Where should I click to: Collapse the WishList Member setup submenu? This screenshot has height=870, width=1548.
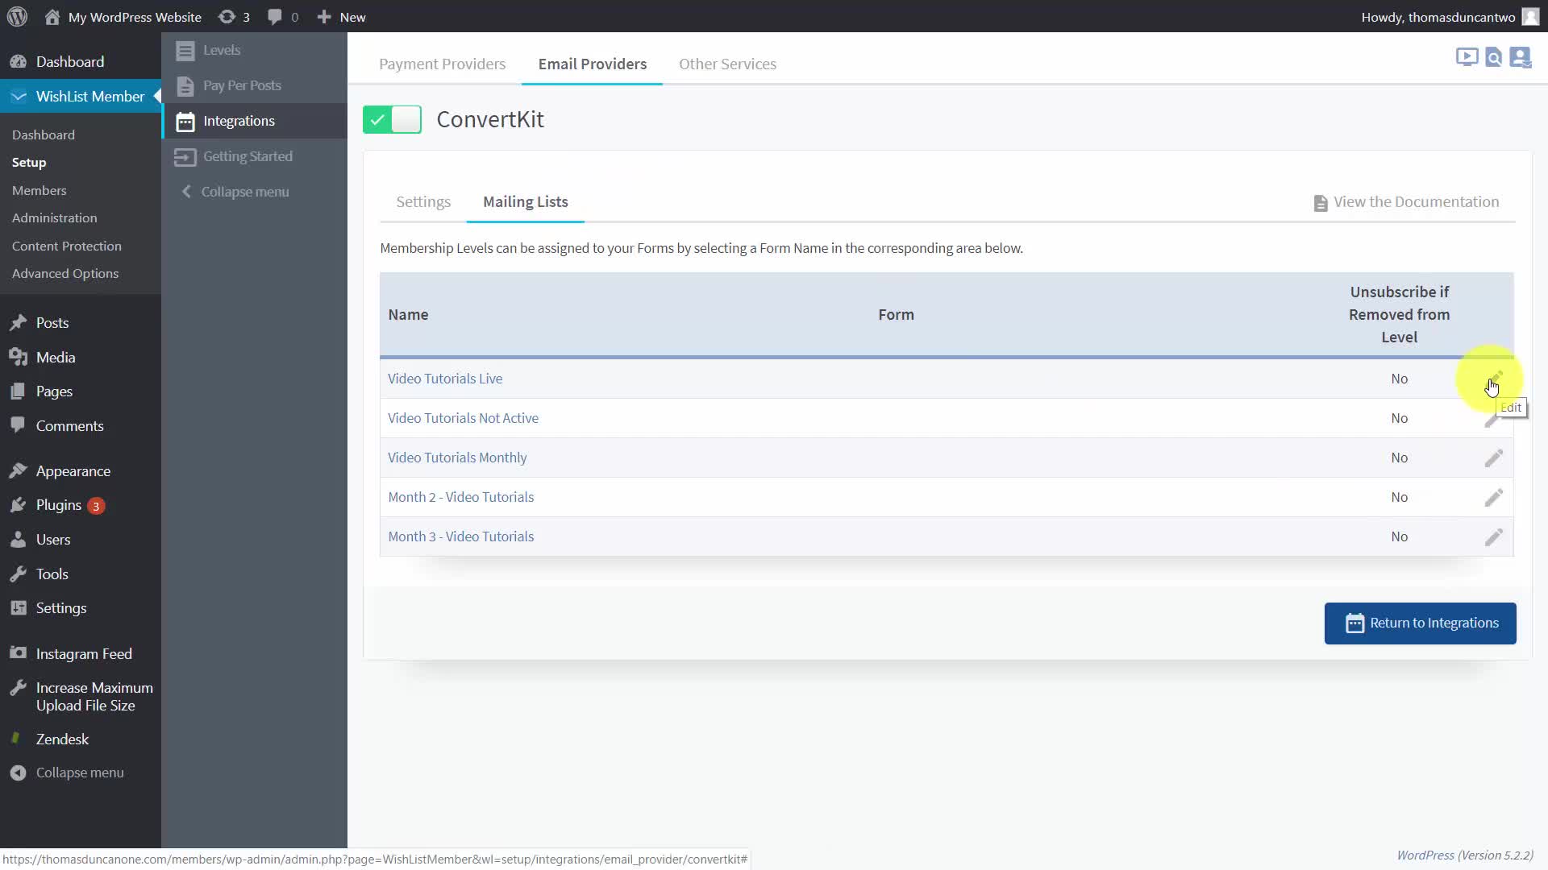[244, 192]
